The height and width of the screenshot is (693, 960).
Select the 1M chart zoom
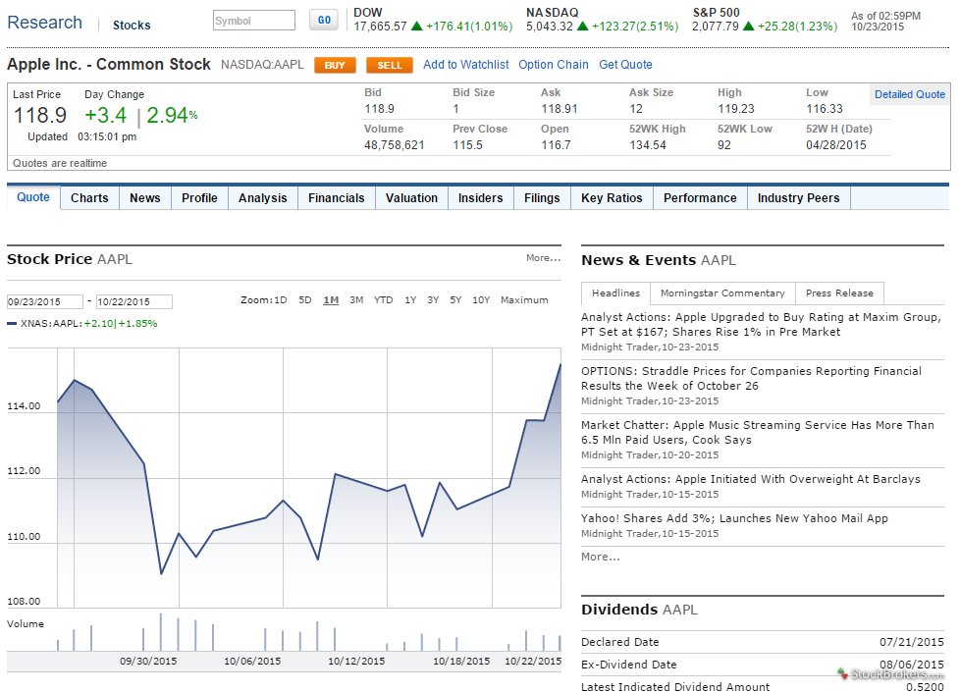click(x=331, y=300)
